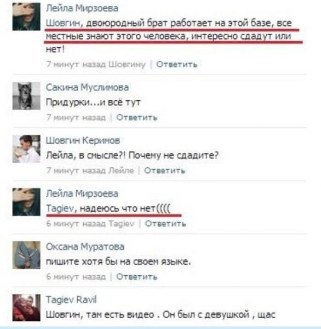
Task: Reply to Шовгин Керимов's comment
Action: point(164,171)
